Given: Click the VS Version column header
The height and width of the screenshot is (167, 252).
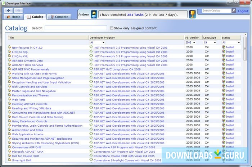Looking at the screenshot, I should tap(193, 38).
